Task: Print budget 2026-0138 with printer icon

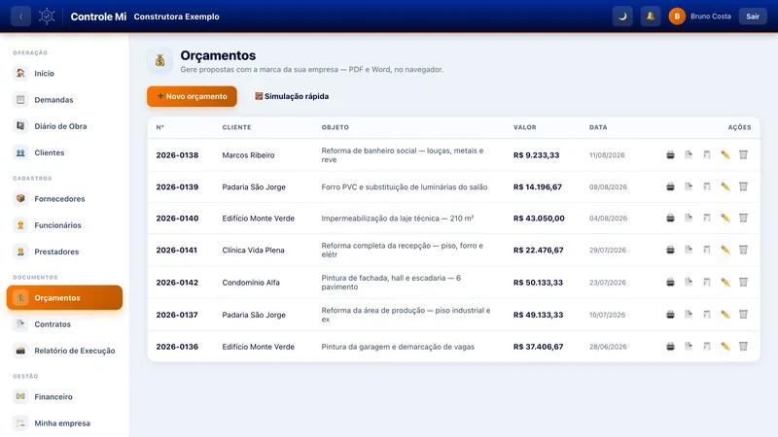Action: point(670,155)
